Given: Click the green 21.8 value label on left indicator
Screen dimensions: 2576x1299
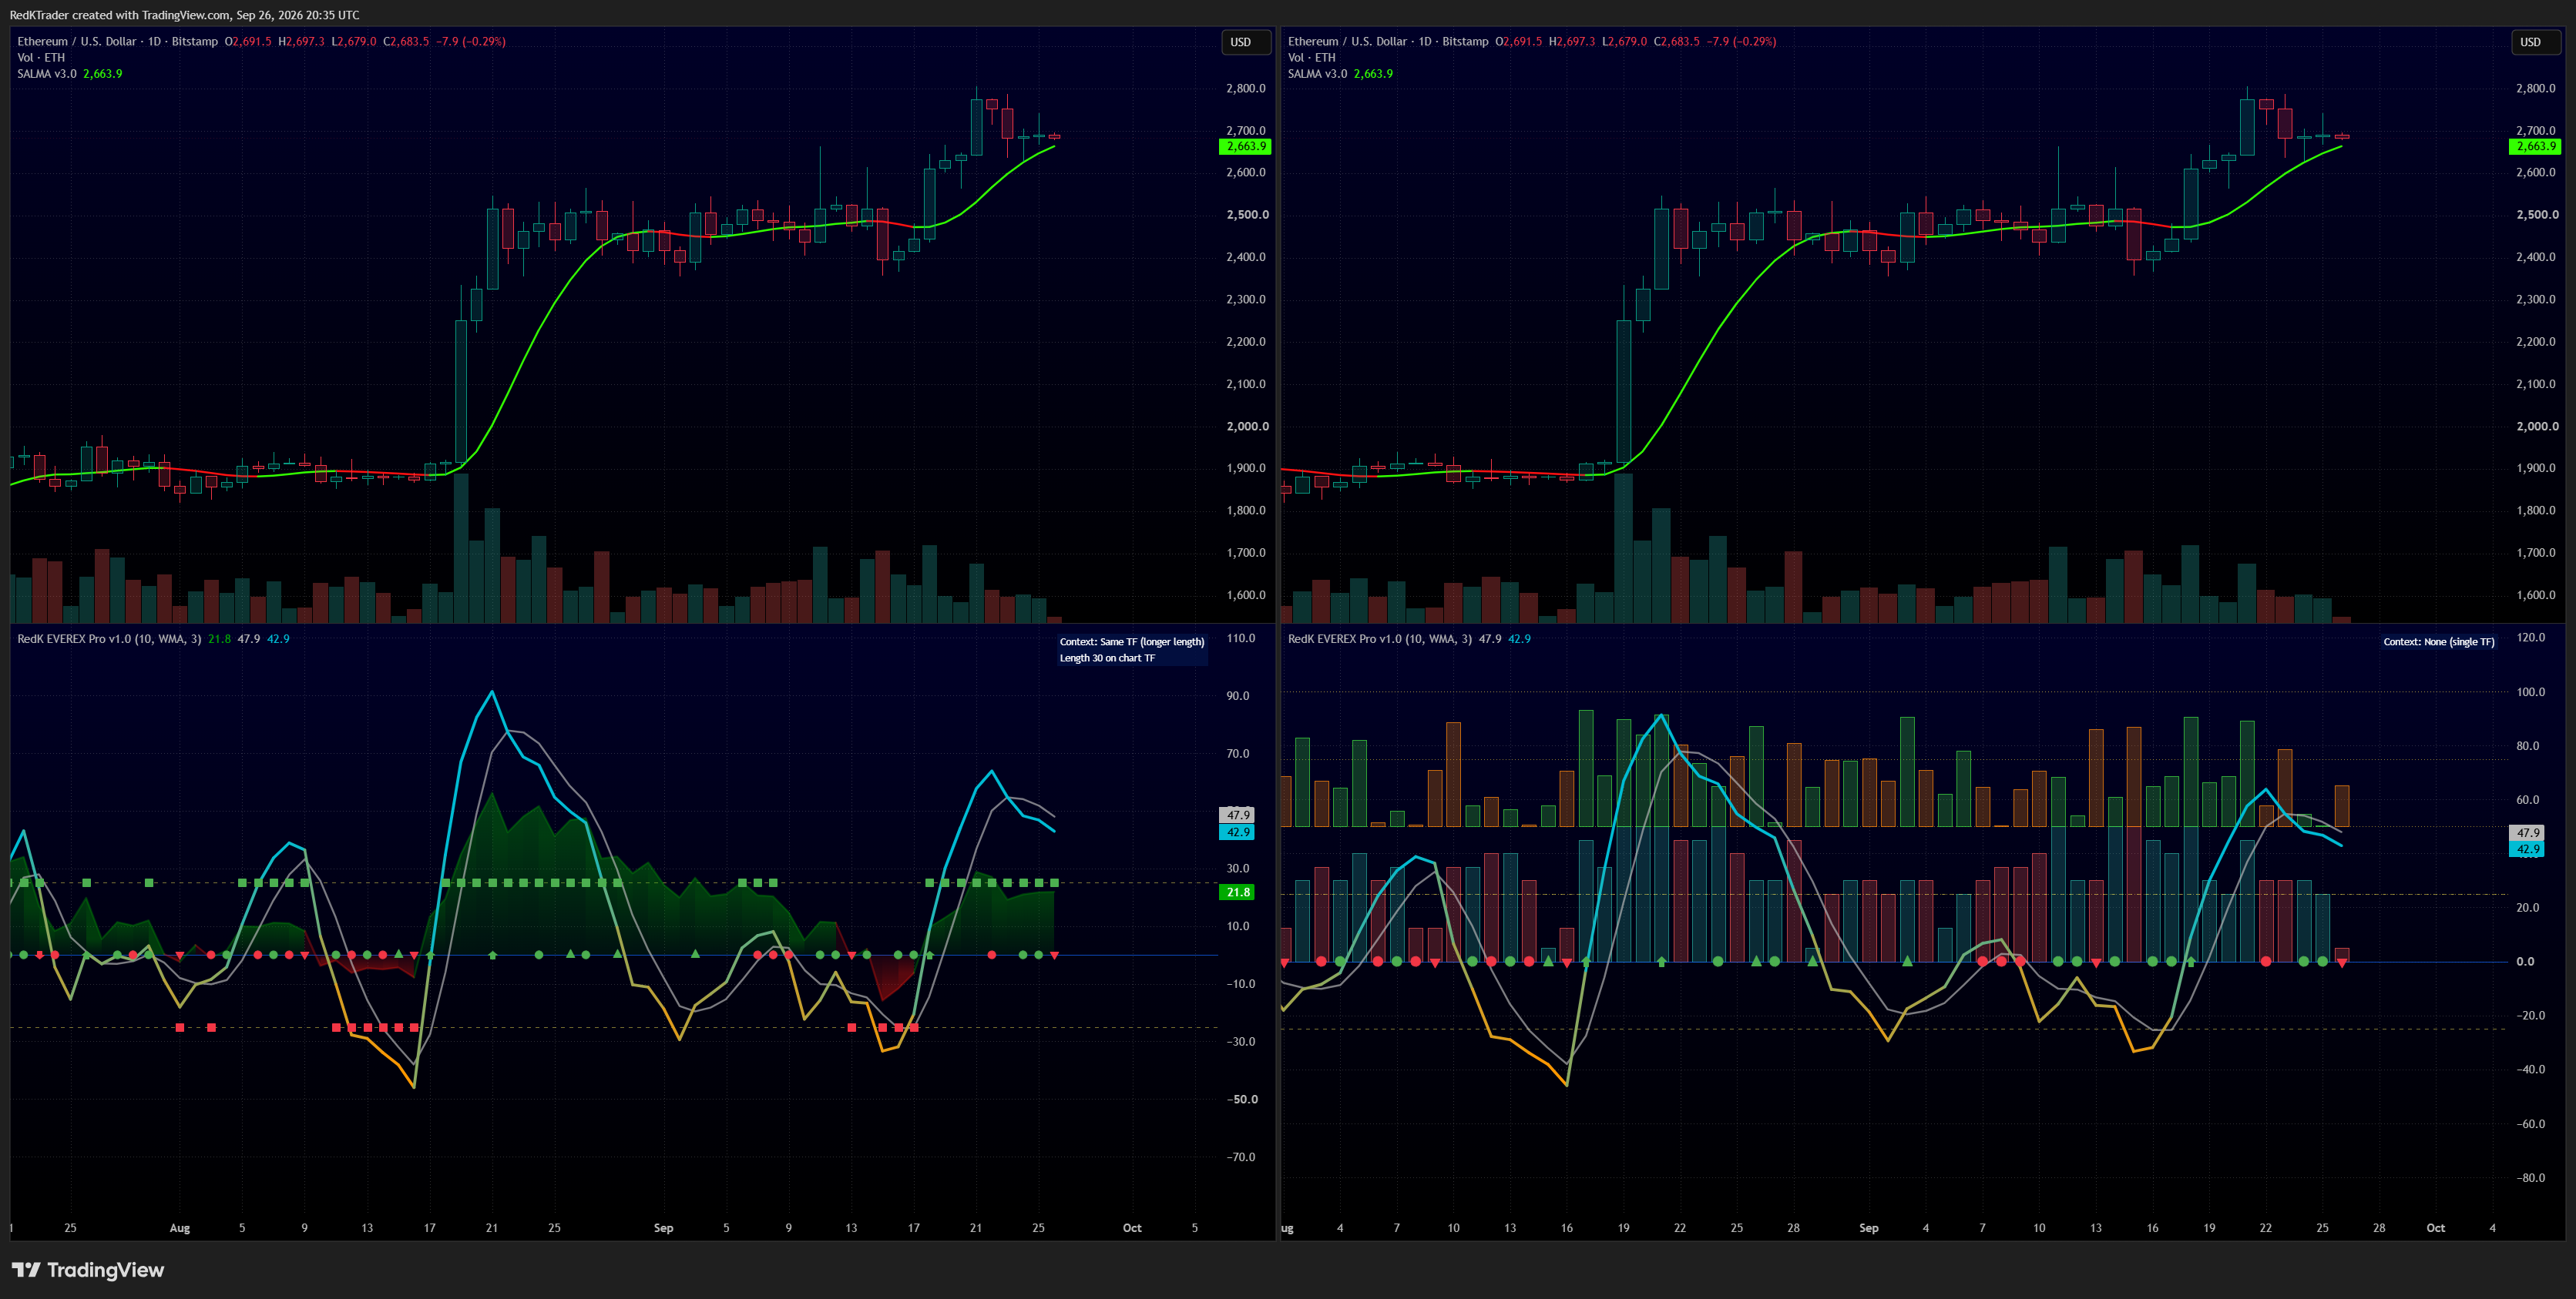Looking at the screenshot, I should [x=1238, y=892].
